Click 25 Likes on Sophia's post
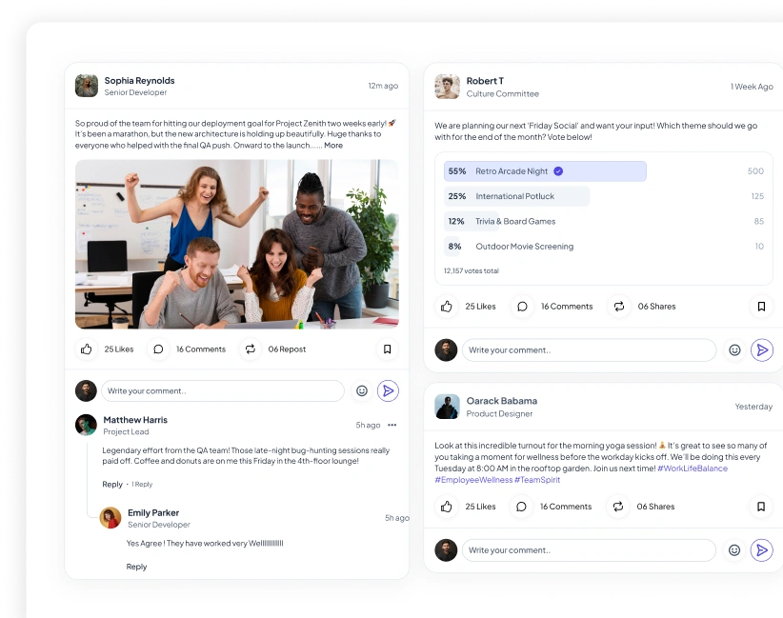This screenshot has width=783, height=618. pos(119,349)
